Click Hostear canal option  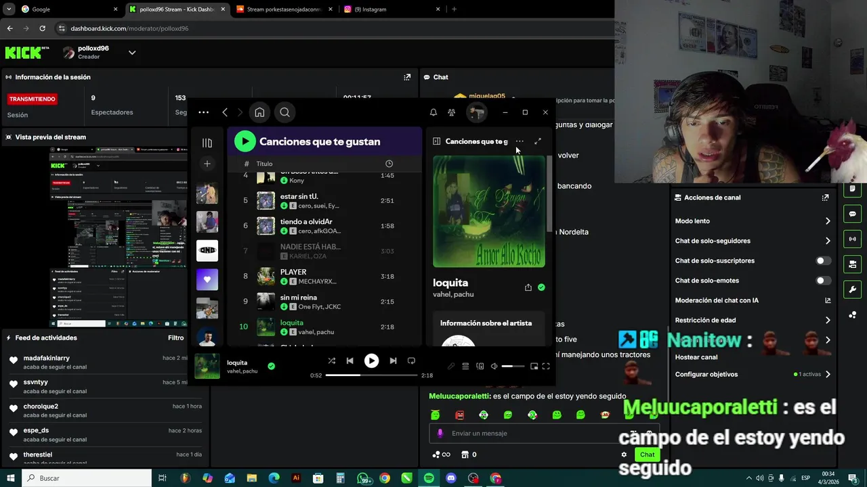coord(696,357)
